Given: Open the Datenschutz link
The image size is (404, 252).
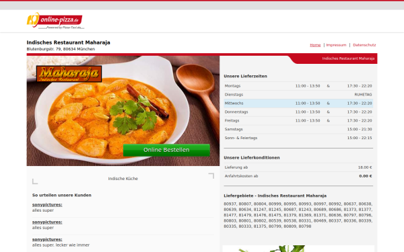Looking at the screenshot, I should pos(364,45).
